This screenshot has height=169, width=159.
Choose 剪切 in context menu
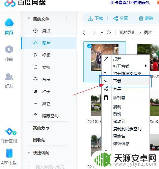click(x=117, y=114)
